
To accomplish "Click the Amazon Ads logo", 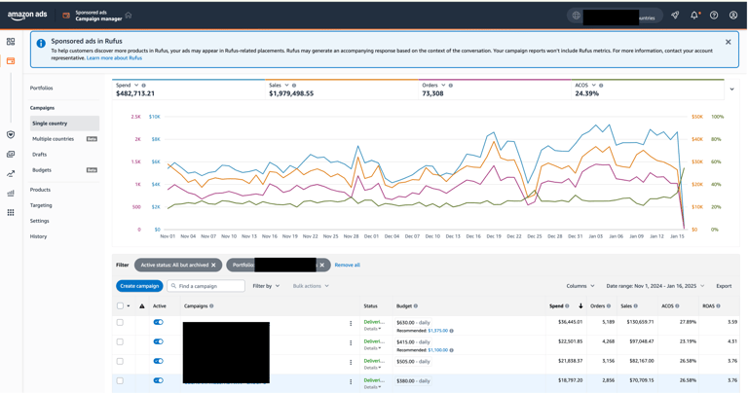I will coord(27,15).
